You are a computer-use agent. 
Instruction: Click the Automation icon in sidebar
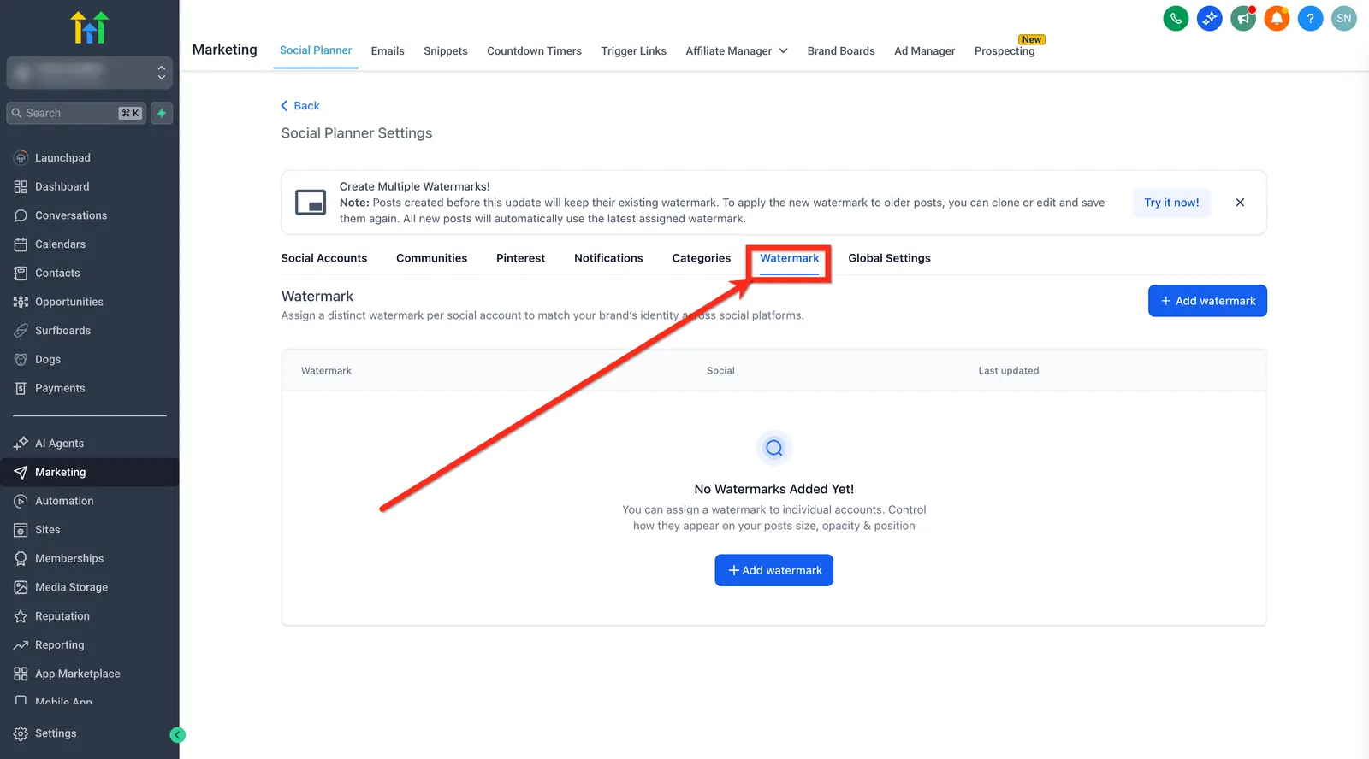21,501
